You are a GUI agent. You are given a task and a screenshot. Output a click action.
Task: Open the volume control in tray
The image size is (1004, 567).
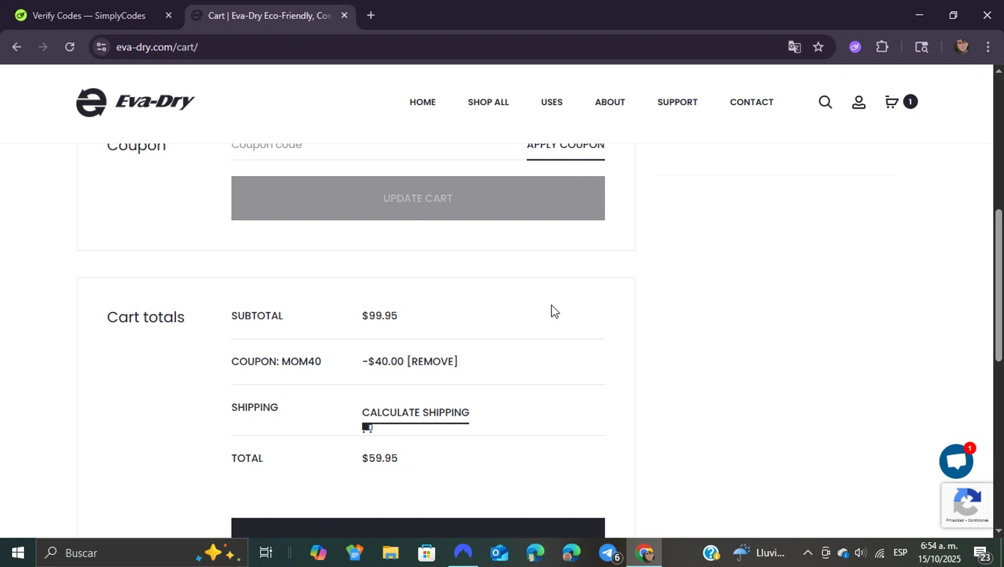861,553
